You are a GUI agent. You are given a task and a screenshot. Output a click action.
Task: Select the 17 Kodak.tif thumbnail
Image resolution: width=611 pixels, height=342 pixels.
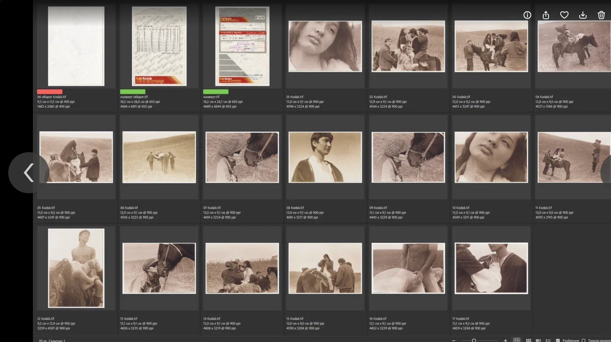click(491, 268)
